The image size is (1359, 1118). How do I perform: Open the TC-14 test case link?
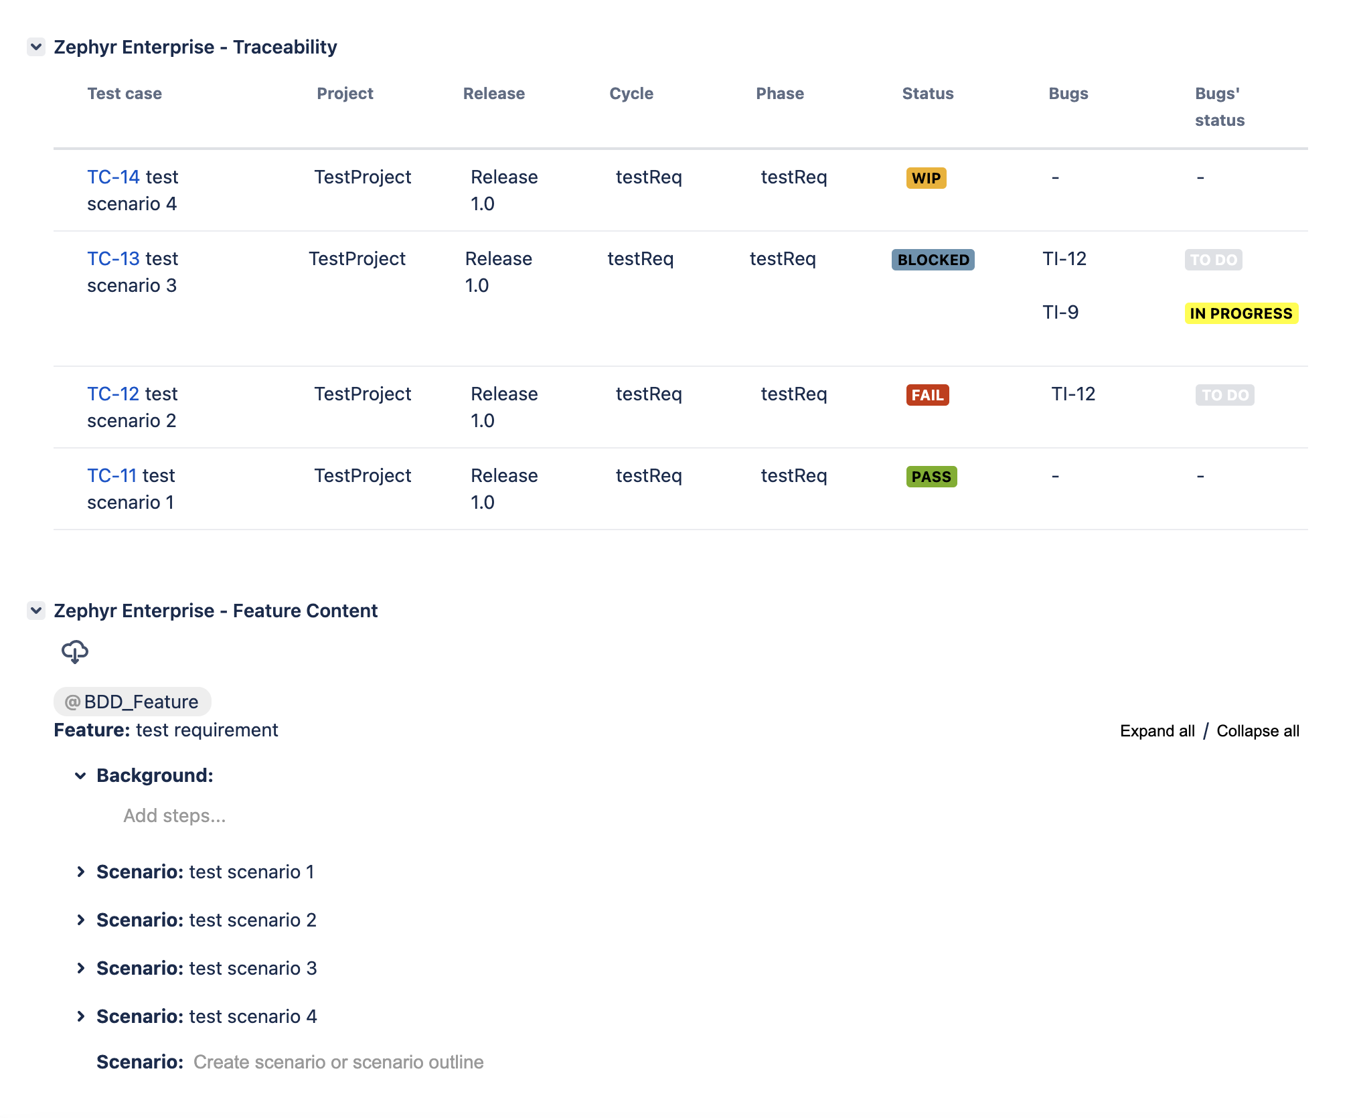[113, 177]
